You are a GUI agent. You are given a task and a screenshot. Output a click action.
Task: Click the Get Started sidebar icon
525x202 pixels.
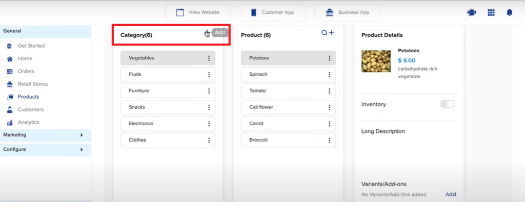click(10, 46)
